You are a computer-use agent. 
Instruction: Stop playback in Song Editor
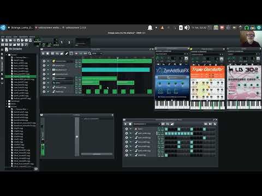point(47,53)
